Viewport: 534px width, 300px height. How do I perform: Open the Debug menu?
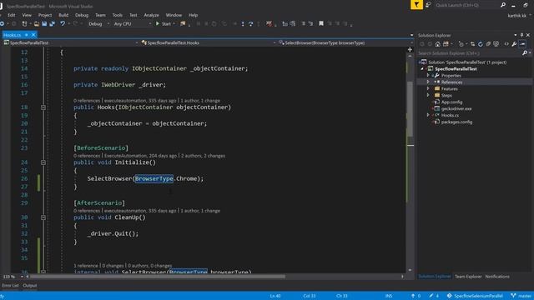pos(82,15)
